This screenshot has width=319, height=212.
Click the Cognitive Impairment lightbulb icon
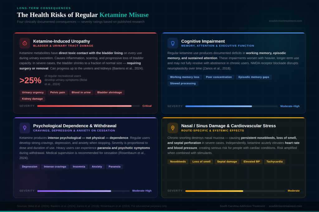click(173, 43)
